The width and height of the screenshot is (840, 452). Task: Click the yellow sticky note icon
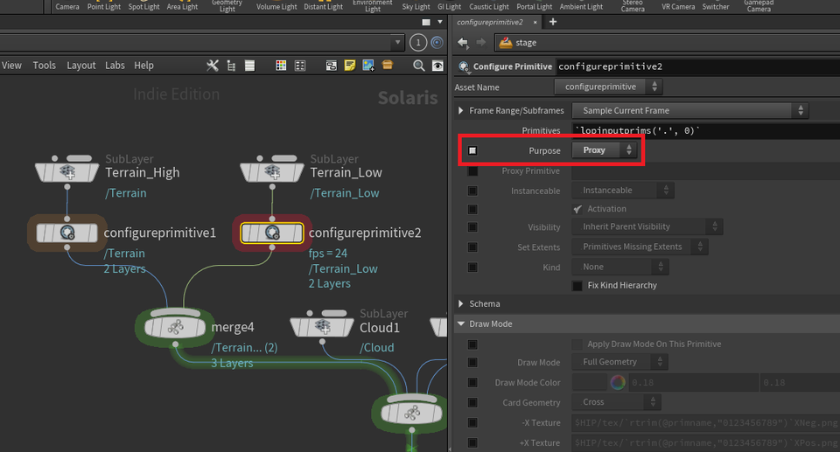point(350,66)
